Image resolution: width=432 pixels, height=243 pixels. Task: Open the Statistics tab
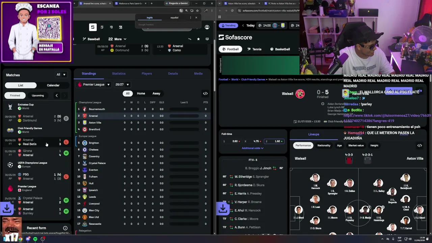119,74
